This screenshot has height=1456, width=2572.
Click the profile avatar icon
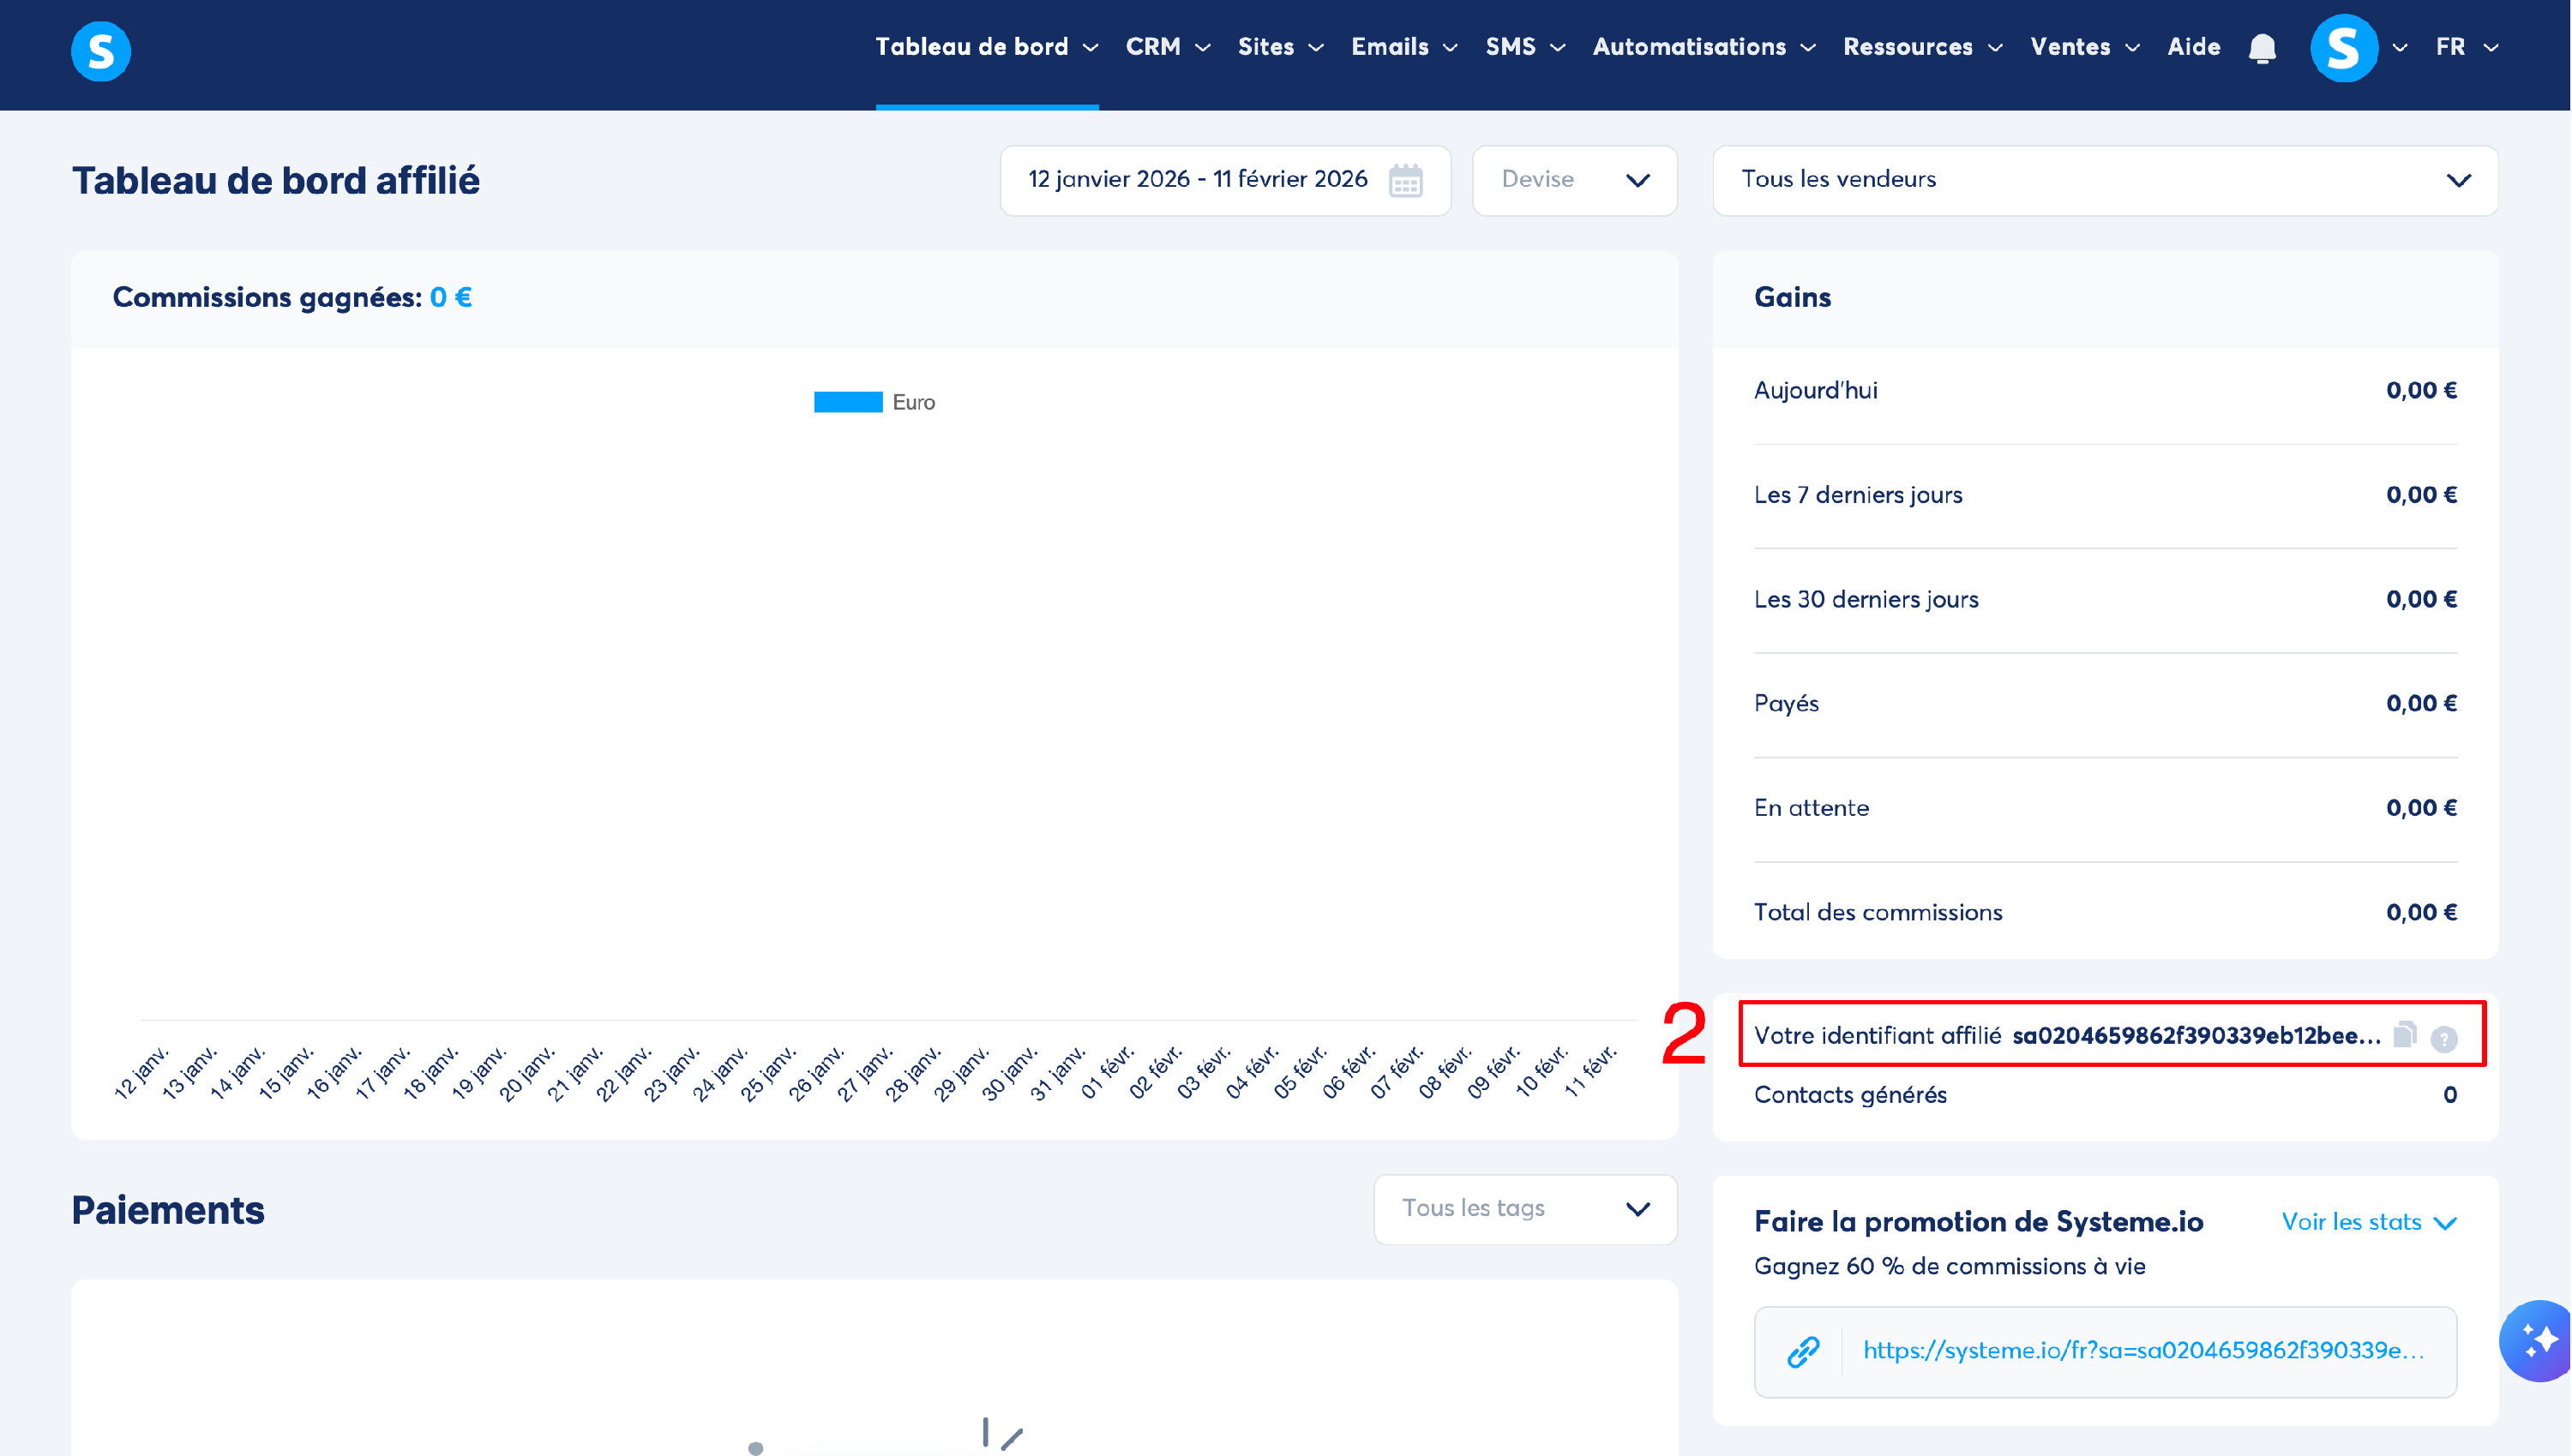tap(2343, 48)
